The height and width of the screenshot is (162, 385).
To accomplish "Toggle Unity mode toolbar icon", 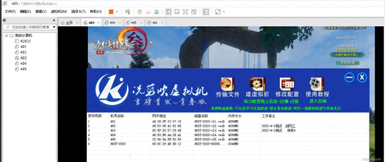I will coord(194,12).
